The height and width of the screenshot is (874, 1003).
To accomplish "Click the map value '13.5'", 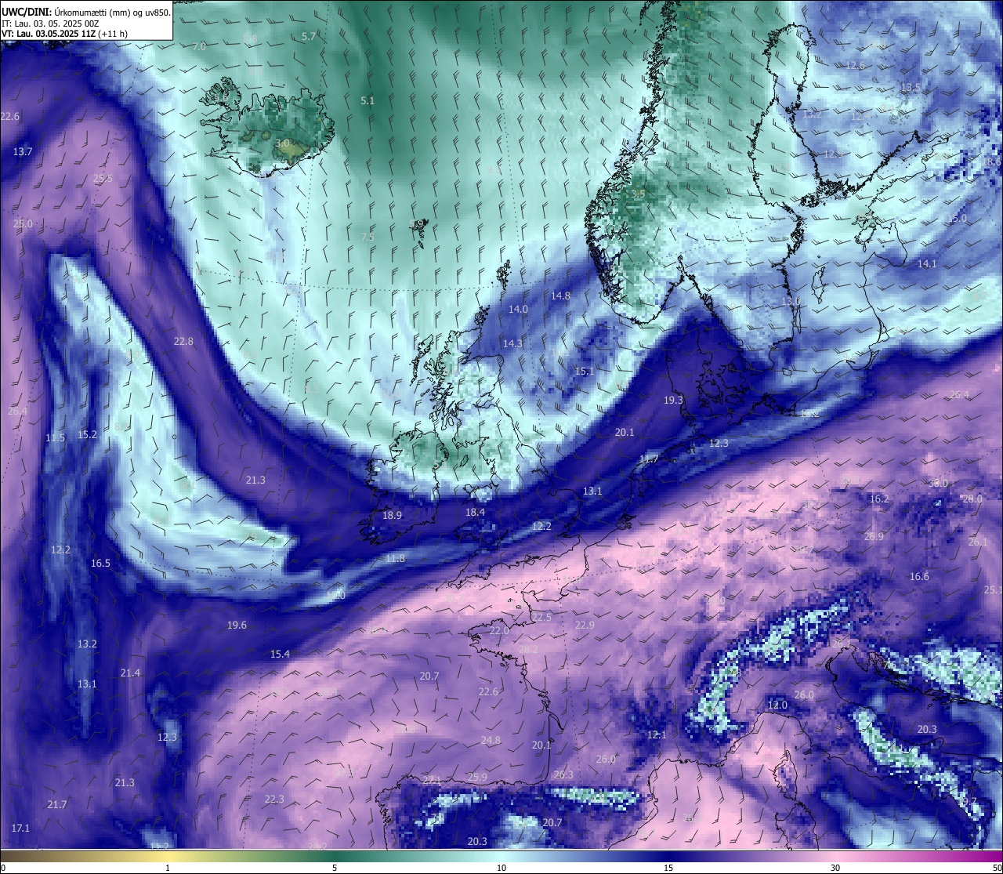I will 911,88.
